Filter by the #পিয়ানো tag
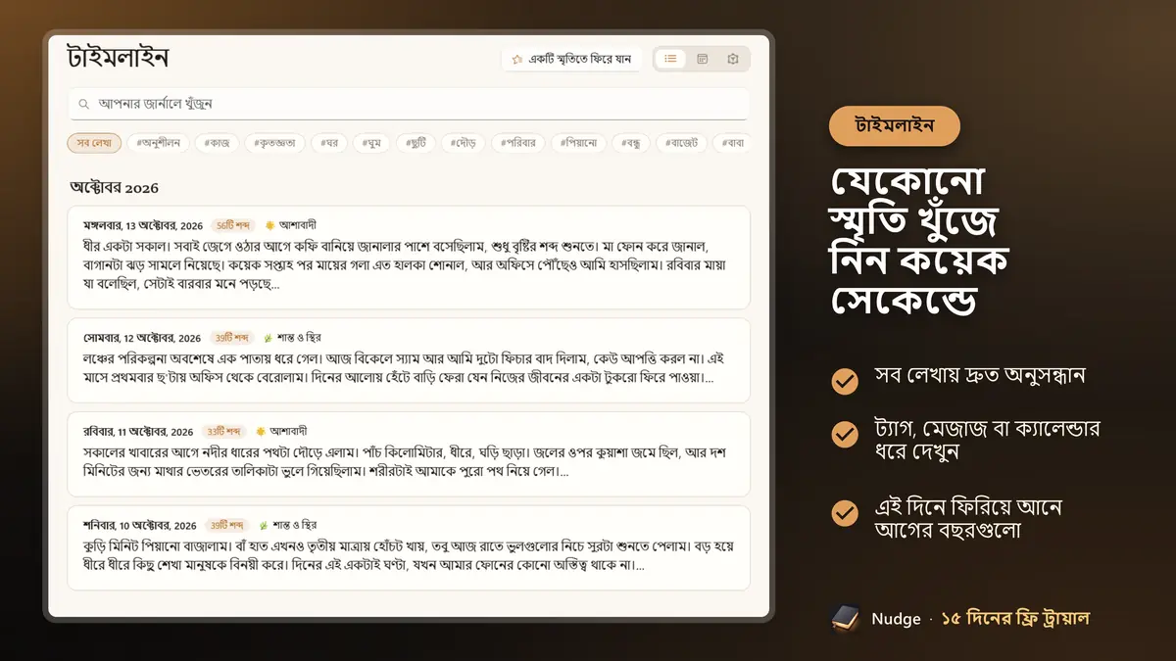 pyautogui.click(x=578, y=143)
